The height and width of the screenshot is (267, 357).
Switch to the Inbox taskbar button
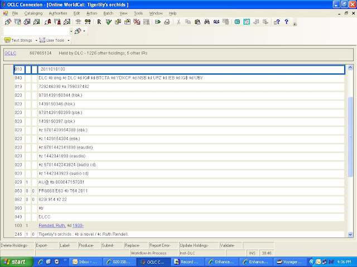pos(85,262)
